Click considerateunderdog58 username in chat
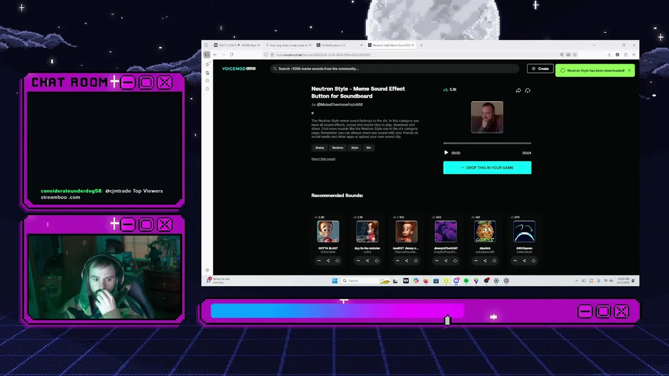Viewport: 669px width, 376px height. (71, 191)
